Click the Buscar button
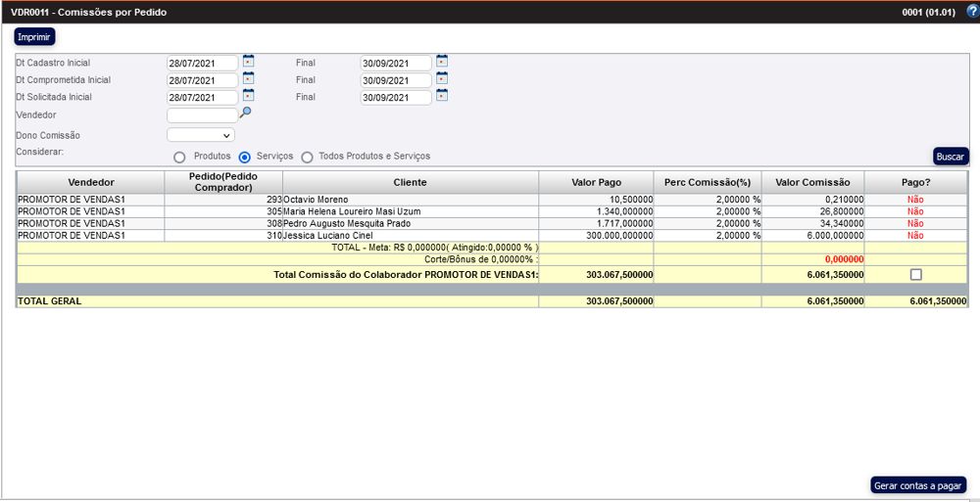The image size is (980, 502). point(950,157)
